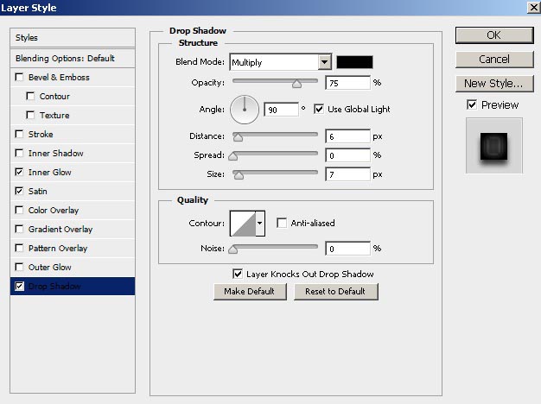Toggle the Use Global Light checkbox
The width and height of the screenshot is (541, 404).
(319, 110)
